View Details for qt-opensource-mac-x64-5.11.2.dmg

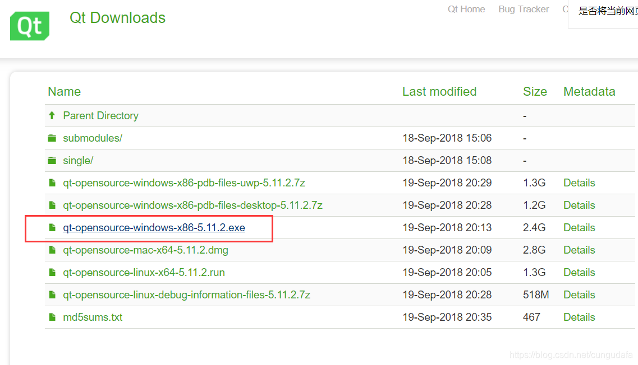[x=579, y=250]
